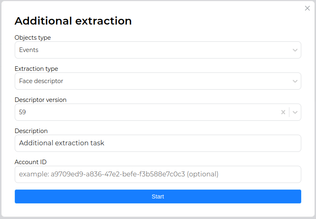Click the selected "Events" value
The image size is (316, 219).
[29, 50]
